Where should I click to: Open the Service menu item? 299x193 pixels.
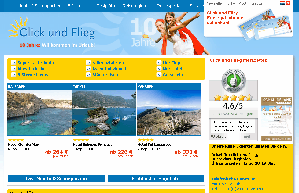click(x=196, y=6)
